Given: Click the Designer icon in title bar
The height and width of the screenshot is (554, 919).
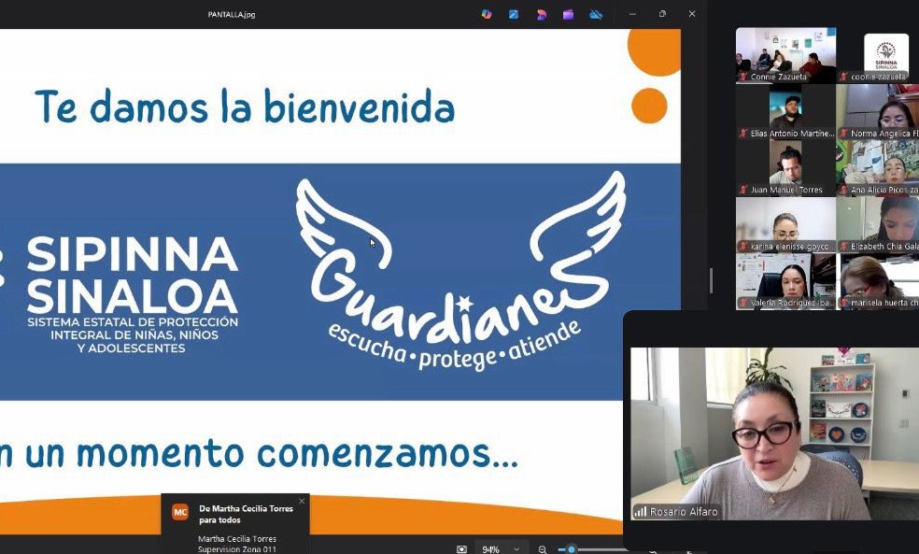Looking at the screenshot, I should tap(541, 14).
